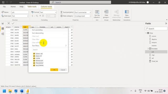Click the Fields pane Search box
Image resolution: width=168 pixels, height=94 pixels.
[156, 28]
